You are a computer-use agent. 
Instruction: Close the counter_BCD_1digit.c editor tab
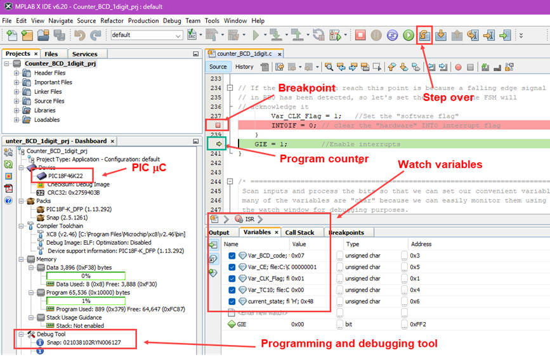[280, 54]
